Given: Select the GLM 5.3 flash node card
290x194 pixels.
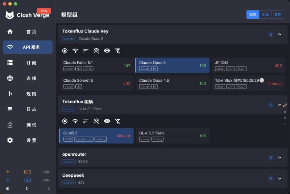Looking at the screenshot, I should [173, 136].
